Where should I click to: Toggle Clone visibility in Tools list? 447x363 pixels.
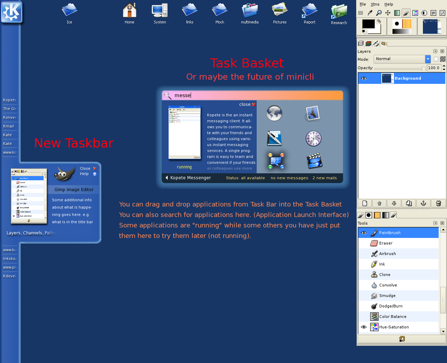364,275
